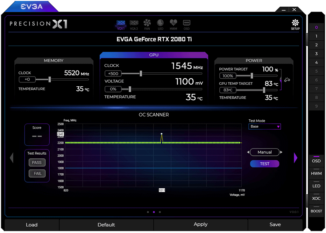Select profile 5
The height and width of the screenshot is (233, 326).
[x=316, y=71]
